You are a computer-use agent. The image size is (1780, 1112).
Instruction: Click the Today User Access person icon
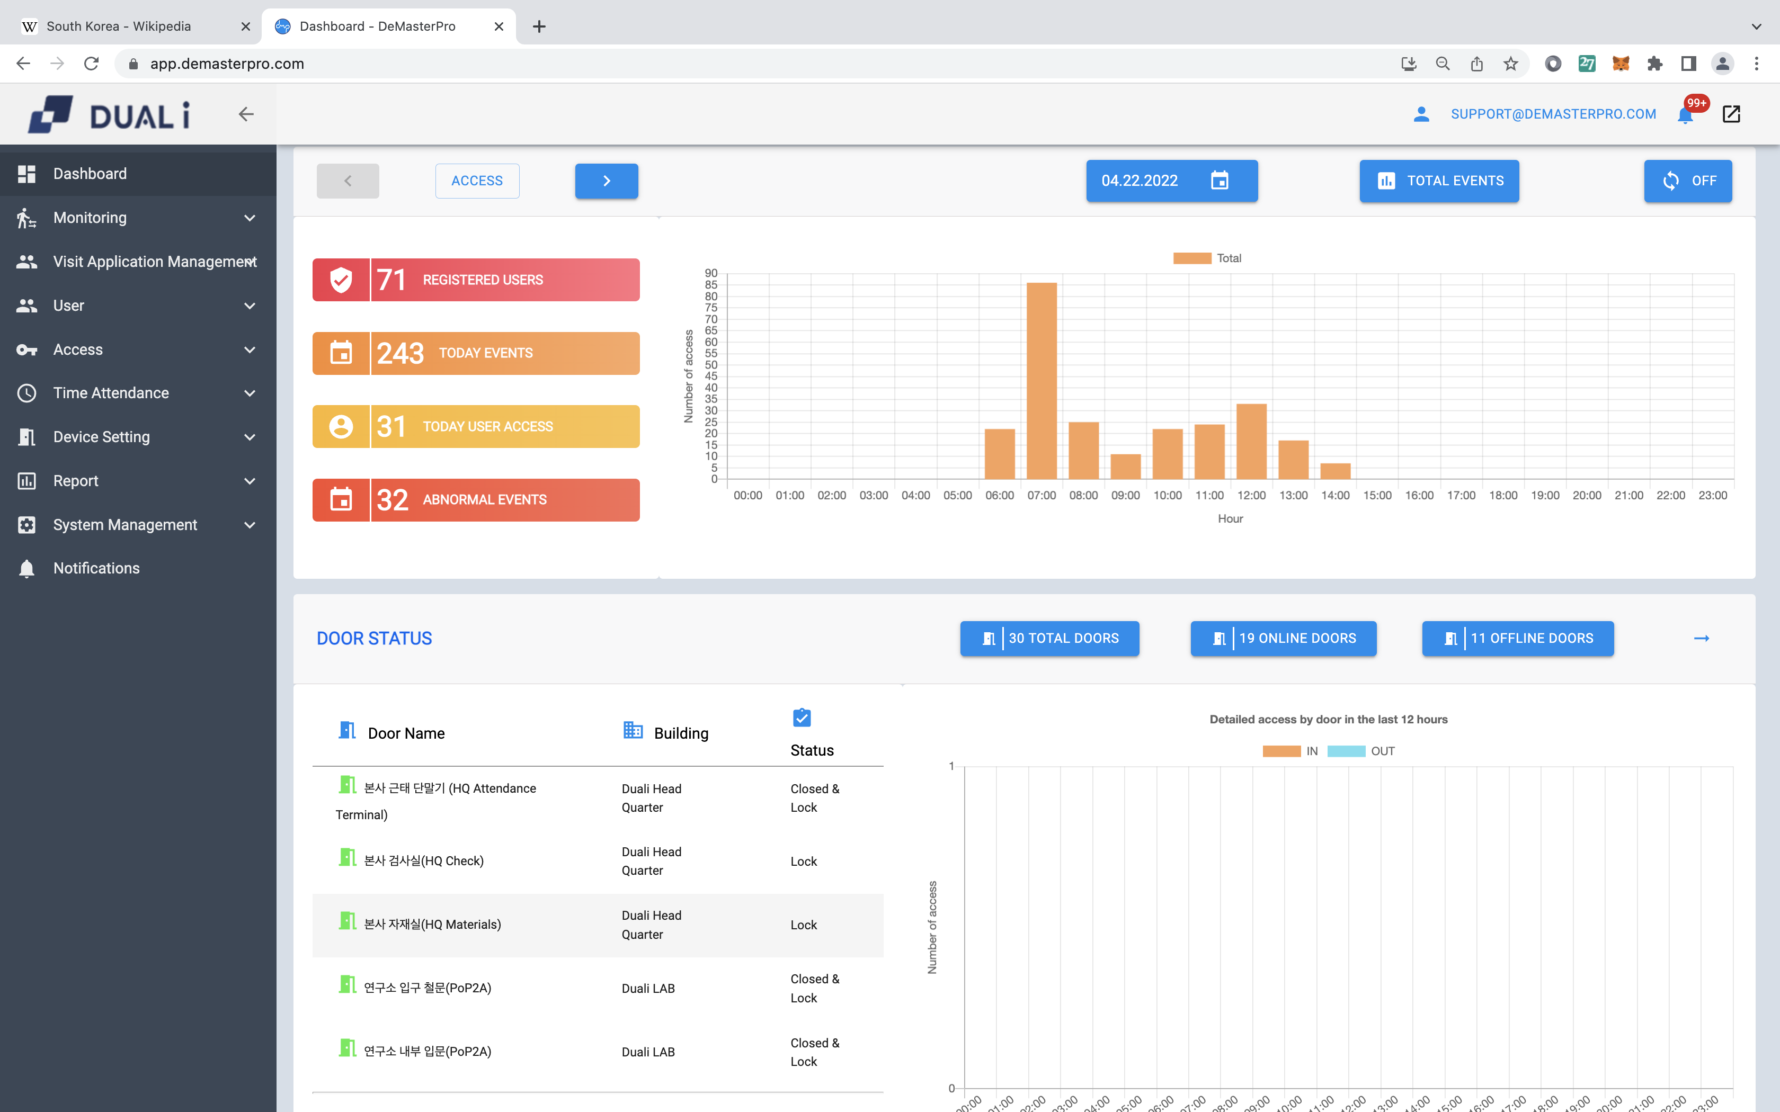click(x=341, y=427)
